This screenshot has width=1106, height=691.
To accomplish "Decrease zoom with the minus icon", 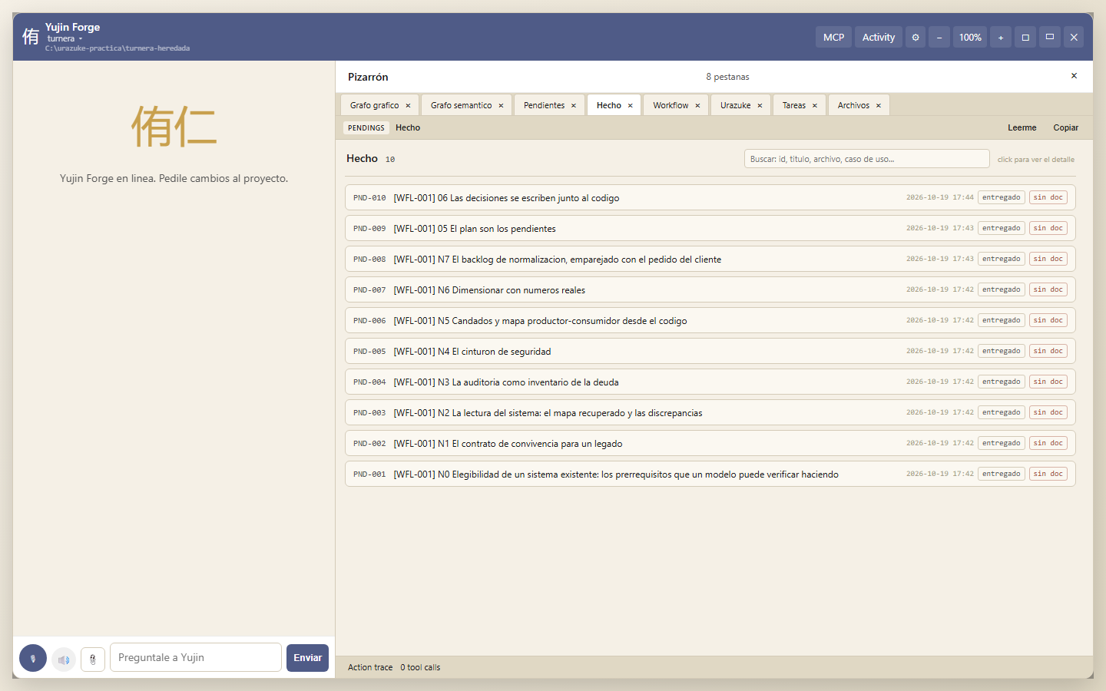I will pyautogui.click(x=939, y=37).
